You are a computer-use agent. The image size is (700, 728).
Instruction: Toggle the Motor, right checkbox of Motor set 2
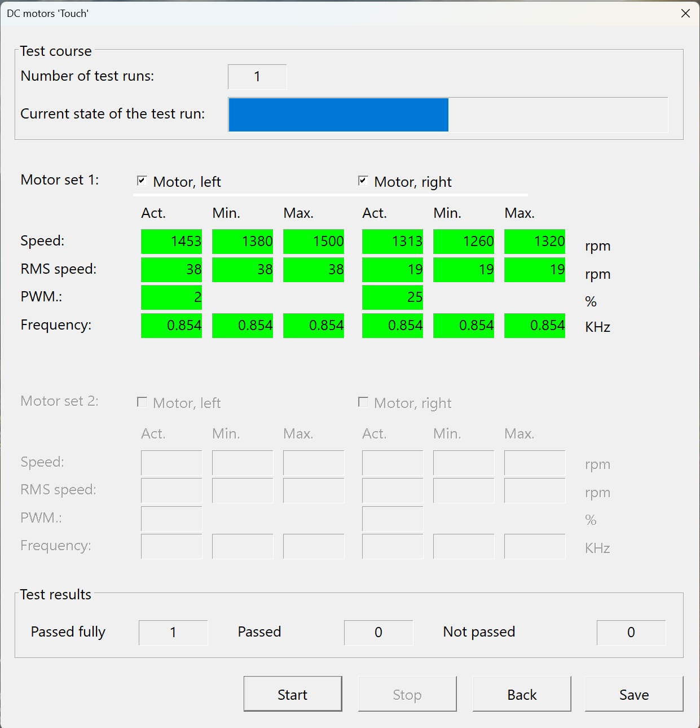363,401
